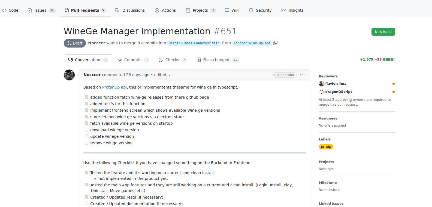Click the pr:wip yellow label

(x=326, y=147)
